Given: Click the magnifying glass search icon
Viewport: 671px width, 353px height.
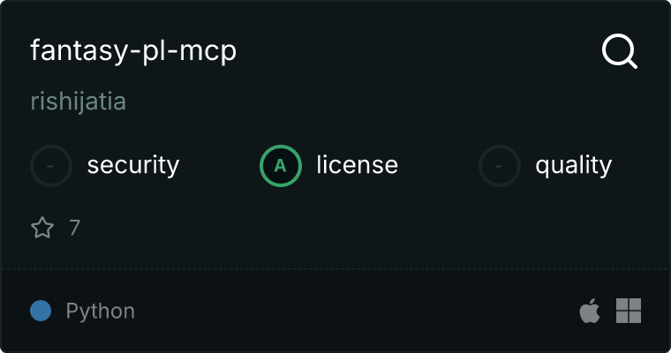Looking at the screenshot, I should (619, 51).
